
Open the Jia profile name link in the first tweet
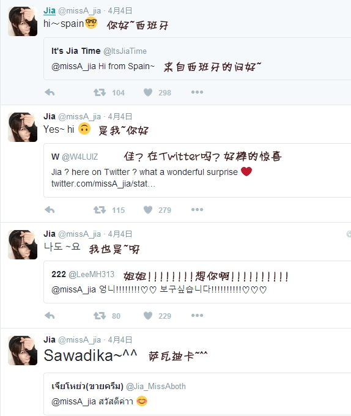click(50, 10)
